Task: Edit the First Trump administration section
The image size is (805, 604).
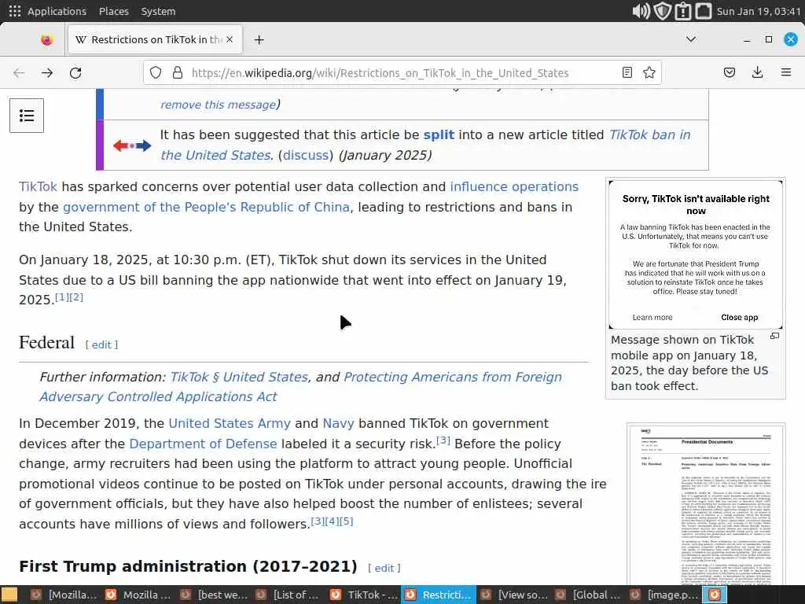Action: [x=384, y=568]
